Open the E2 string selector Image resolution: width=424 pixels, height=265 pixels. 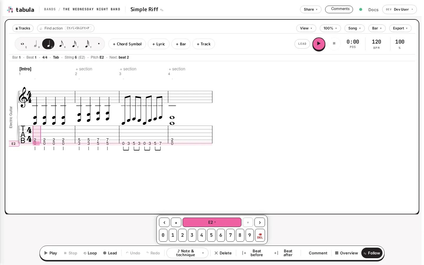212,222
